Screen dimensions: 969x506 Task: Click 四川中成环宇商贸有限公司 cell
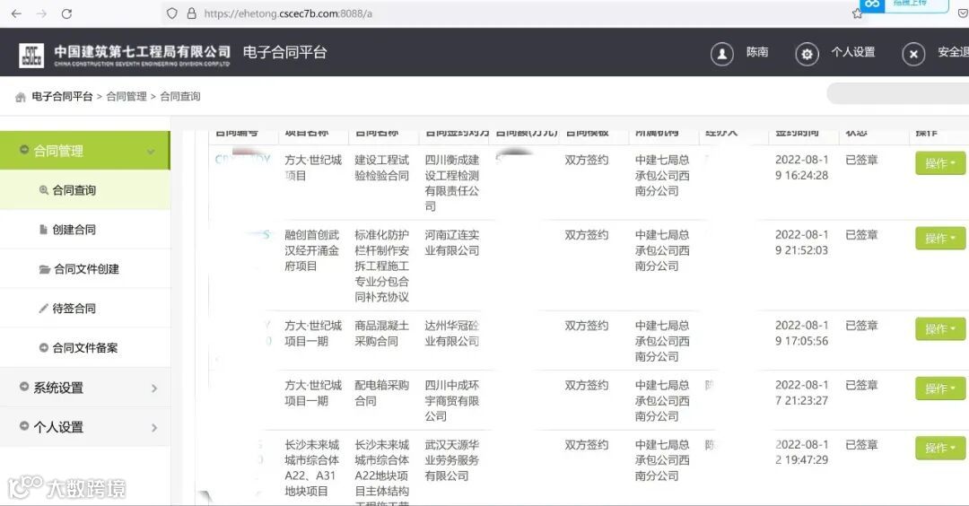(x=451, y=400)
